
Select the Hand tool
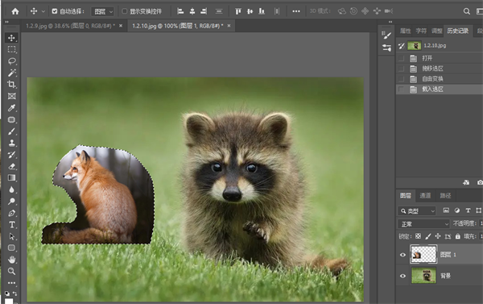coord(12,260)
